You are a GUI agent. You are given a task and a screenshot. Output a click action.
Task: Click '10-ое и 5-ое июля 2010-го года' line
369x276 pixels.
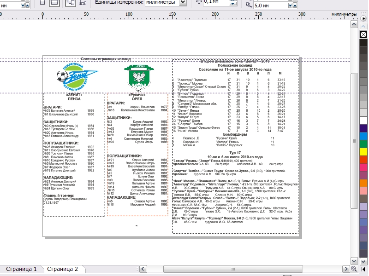235,157
